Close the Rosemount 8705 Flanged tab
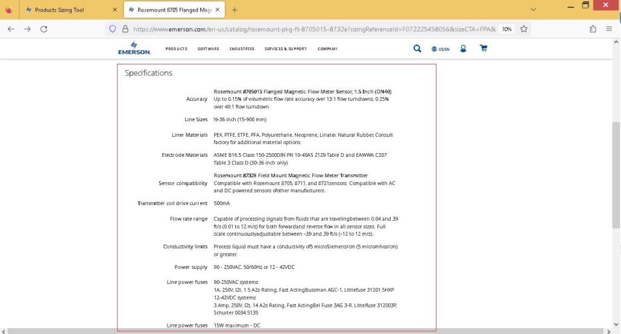This screenshot has width=621, height=334. 218,10
